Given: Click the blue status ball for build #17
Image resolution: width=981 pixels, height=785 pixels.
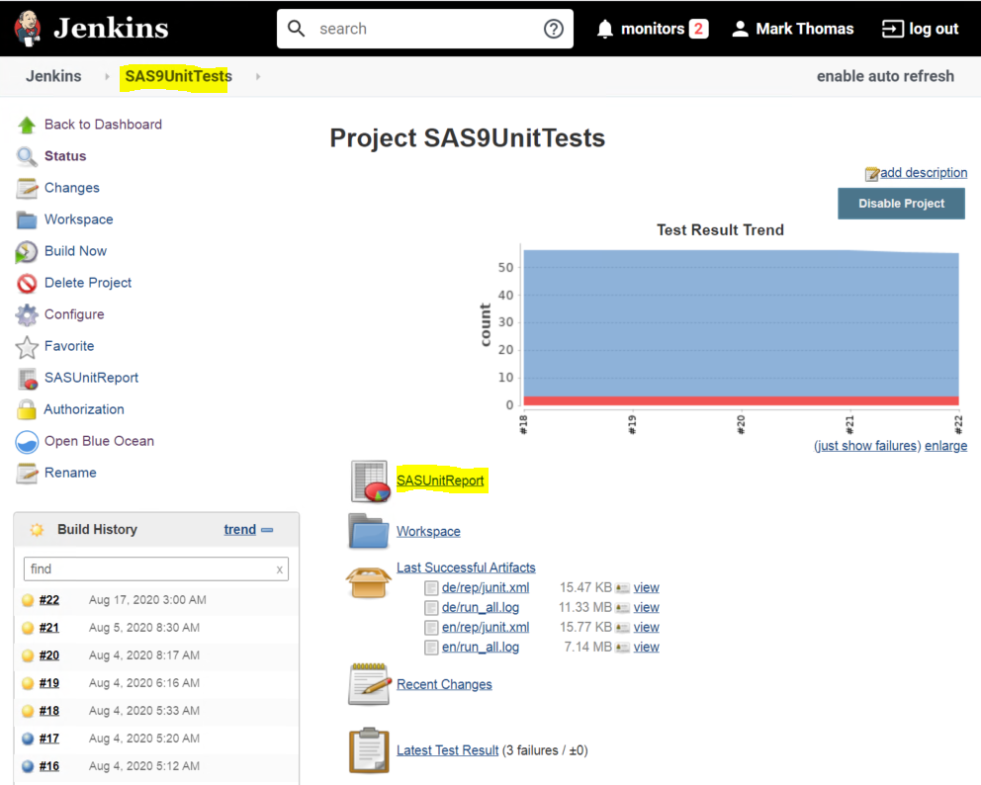Looking at the screenshot, I should coord(28,739).
